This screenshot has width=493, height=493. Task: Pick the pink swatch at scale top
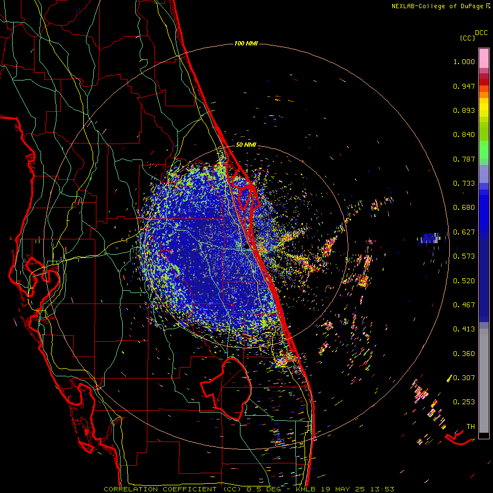[x=484, y=58]
